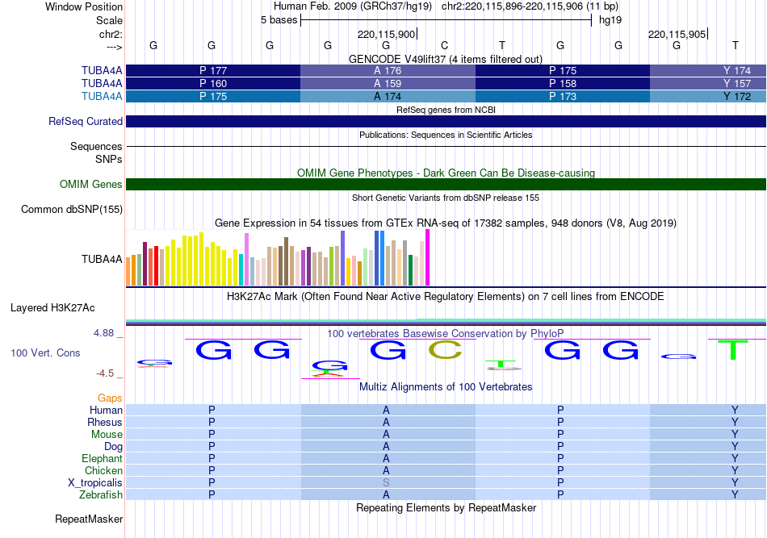Click the olive C letter in PhyloP logo
This screenshot has height=538, width=767.
click(x=445, y=350)
